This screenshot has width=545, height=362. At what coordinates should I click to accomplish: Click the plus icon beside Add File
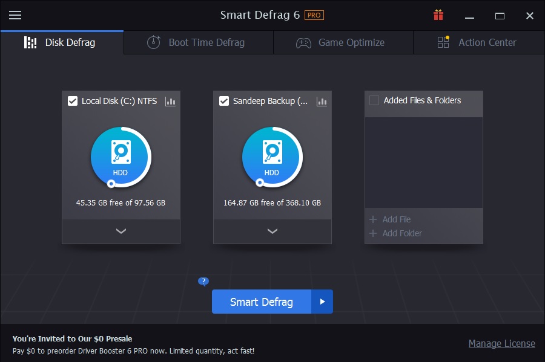373,219
